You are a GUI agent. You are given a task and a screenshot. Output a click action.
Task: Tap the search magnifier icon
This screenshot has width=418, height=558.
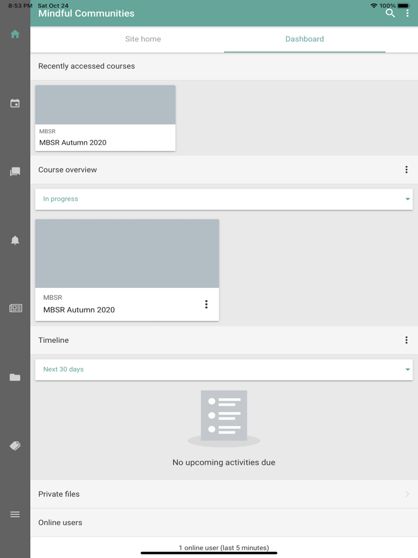(x=391, y=13)
